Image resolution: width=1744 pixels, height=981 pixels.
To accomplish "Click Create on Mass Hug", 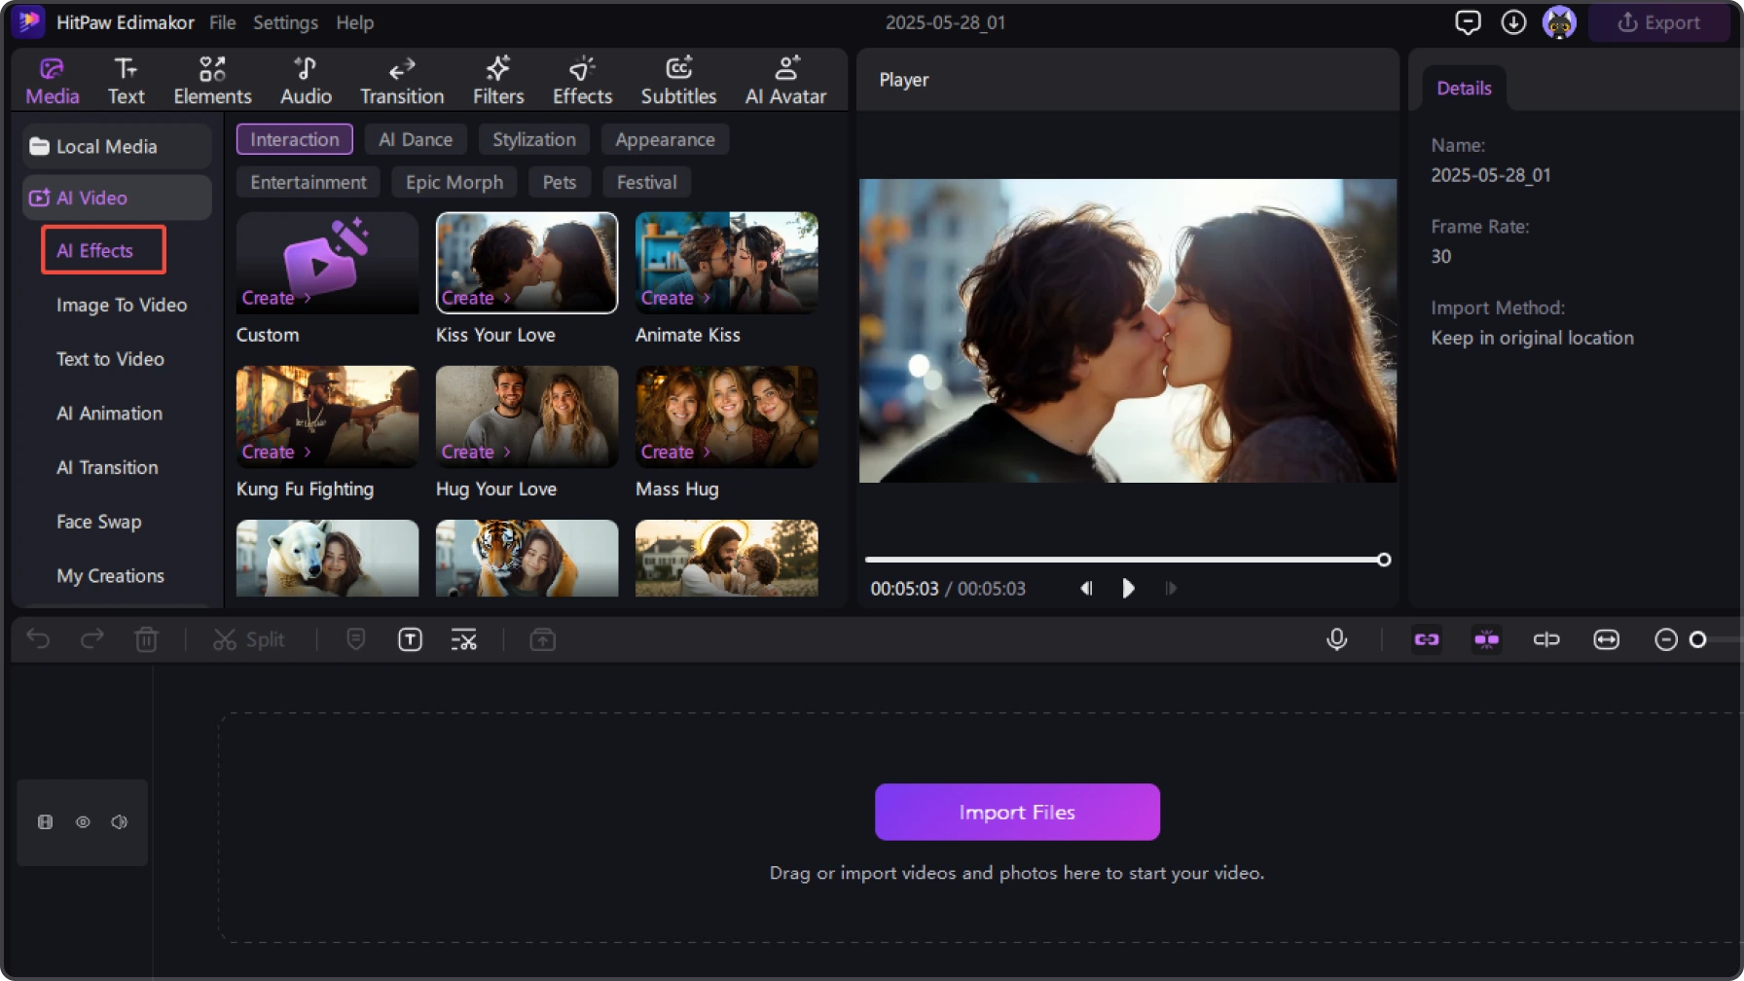I will tap(674, 452).
